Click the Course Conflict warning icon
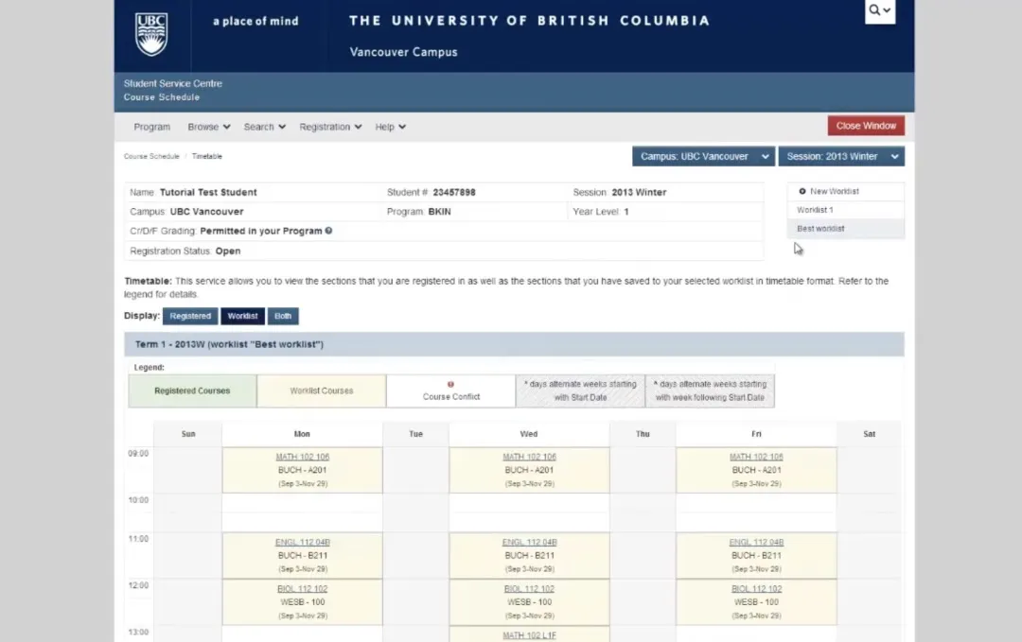 coord(450,385)
